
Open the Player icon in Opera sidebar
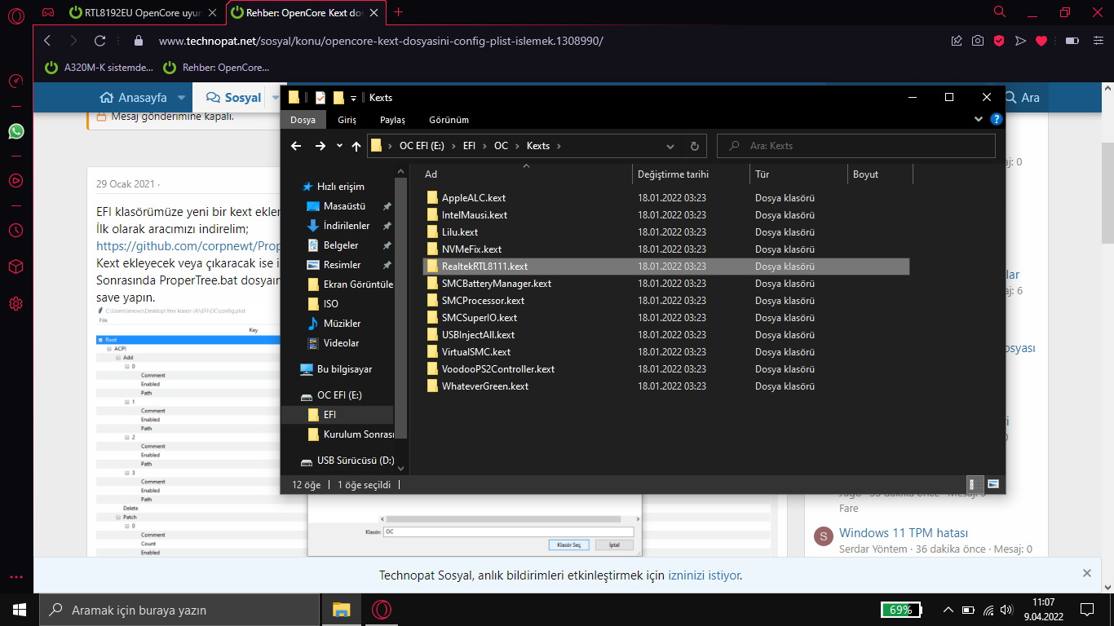pyautogui.click(x=15, y=181)
